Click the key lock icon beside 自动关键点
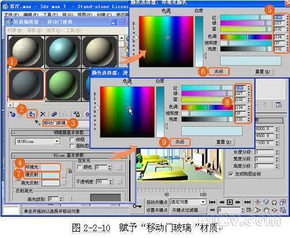 point(138,206)
